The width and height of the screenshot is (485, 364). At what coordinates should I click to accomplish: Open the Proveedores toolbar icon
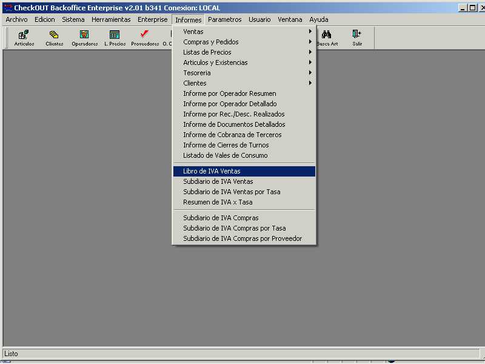(145, 38)
